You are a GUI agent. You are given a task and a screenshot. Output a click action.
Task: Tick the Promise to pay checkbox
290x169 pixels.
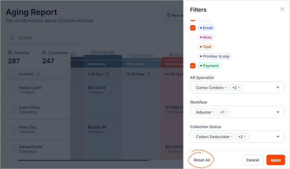click(x=193, y=56)
